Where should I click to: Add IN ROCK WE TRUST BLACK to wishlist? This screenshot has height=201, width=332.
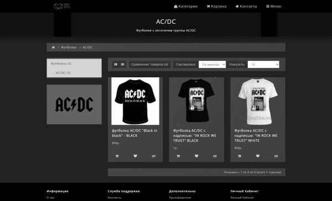196,156
